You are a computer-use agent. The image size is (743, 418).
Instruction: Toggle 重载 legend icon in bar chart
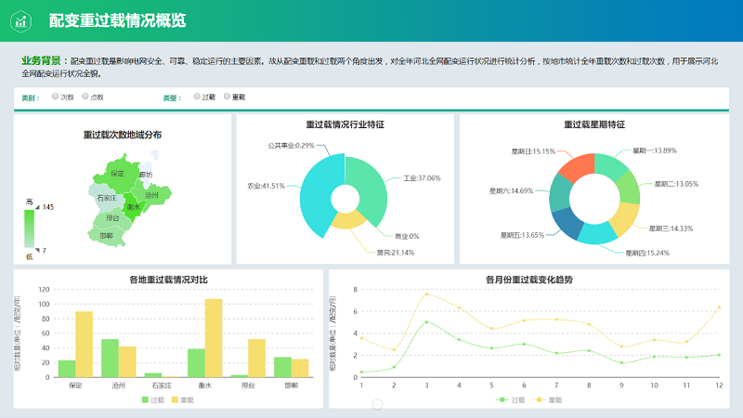click(x=176, y=399)
